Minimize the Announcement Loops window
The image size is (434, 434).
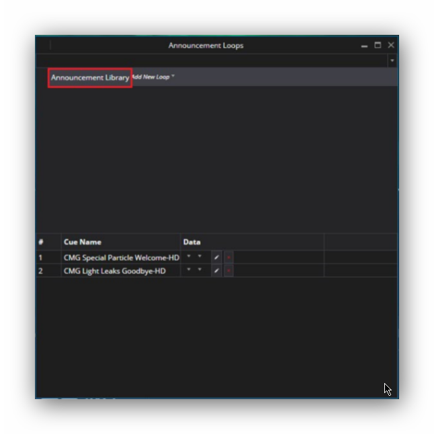coord(364,46)
